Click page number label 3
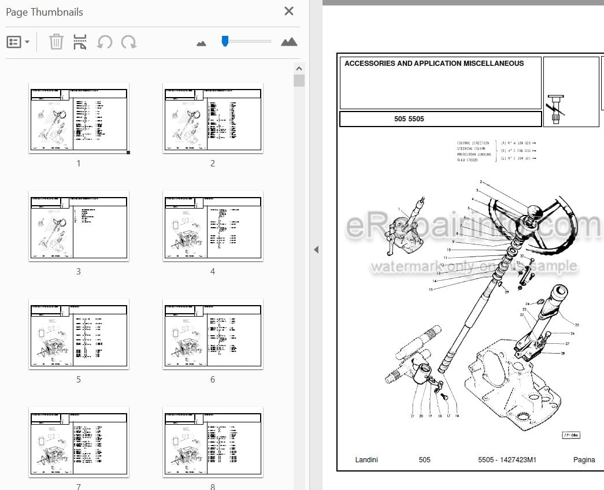Screen dimensions: 604x490 (79, 272)
